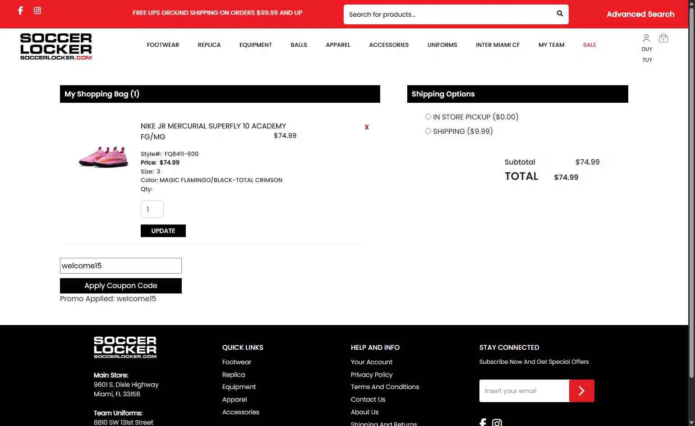The height and width of the screenshot is (426, 695).
Task: Open footer Accessories quick link
Action: coord(241,412)
